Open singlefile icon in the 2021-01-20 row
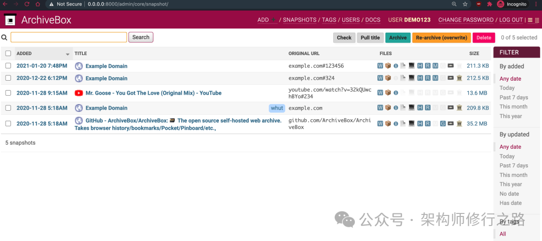Image resolution: width=542 pixels, height=241 pixels. point(396,66)
